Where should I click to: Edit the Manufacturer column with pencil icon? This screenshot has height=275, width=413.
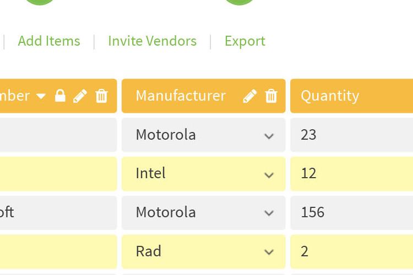click(249, 96)
